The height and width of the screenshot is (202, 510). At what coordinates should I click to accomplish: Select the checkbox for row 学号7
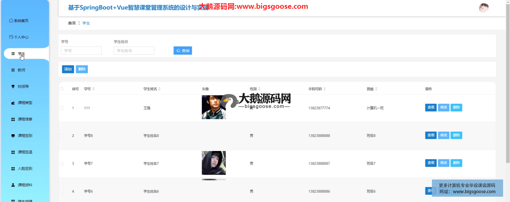click(62, 164)
